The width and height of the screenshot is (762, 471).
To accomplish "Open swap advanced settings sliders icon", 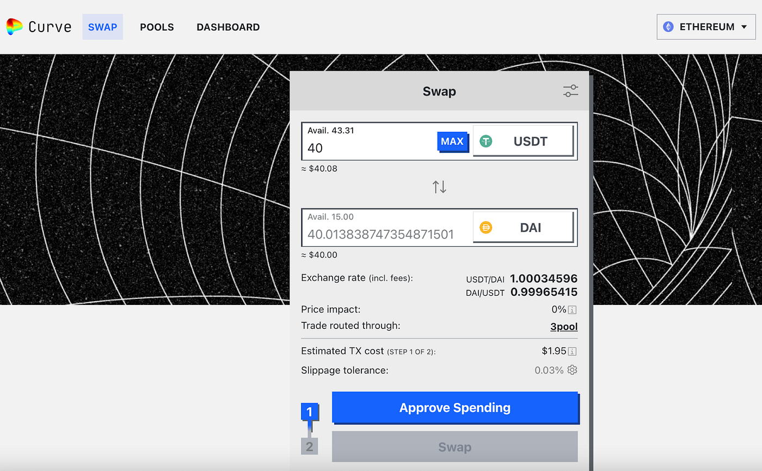I will pyautogui.click(x=570, y=91).
